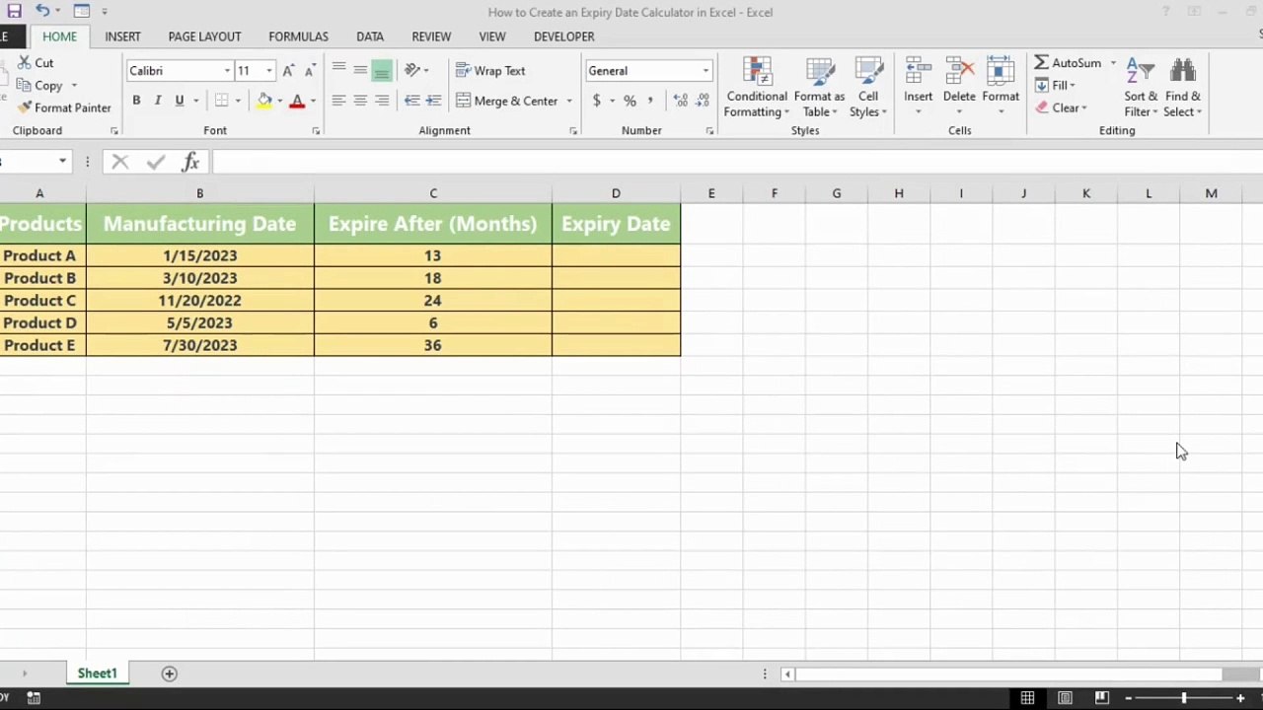This screenshot has height=710, width=1263.
Task: Align text right in cell
Action: 382,101
